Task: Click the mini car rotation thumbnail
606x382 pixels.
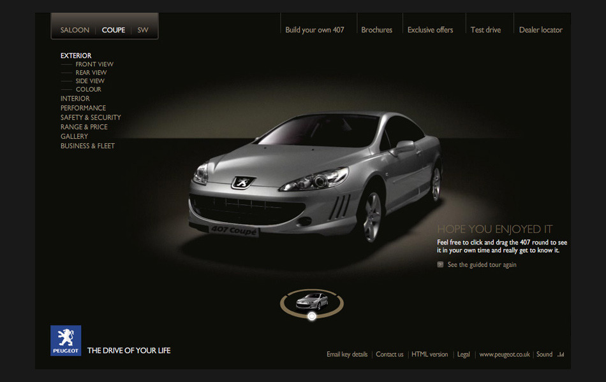Action: [312, 301]
